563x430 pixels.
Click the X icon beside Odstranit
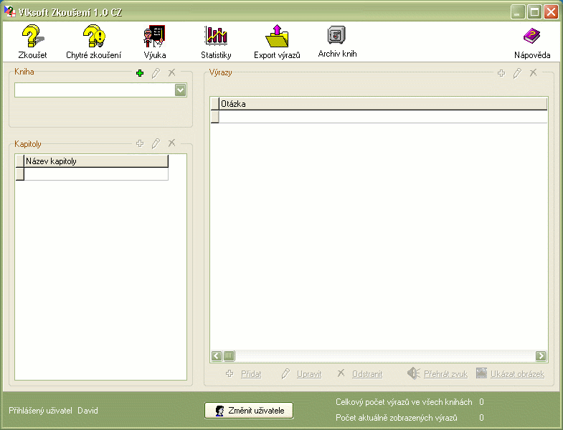(x=341, y=373)
